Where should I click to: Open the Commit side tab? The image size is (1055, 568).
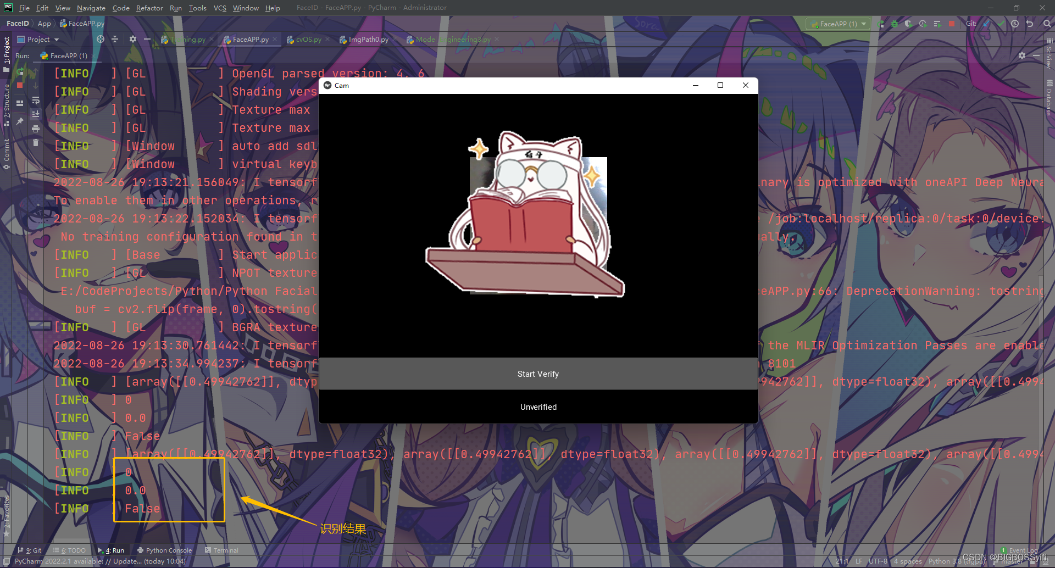pyautogui.click(x=7, y=154)
